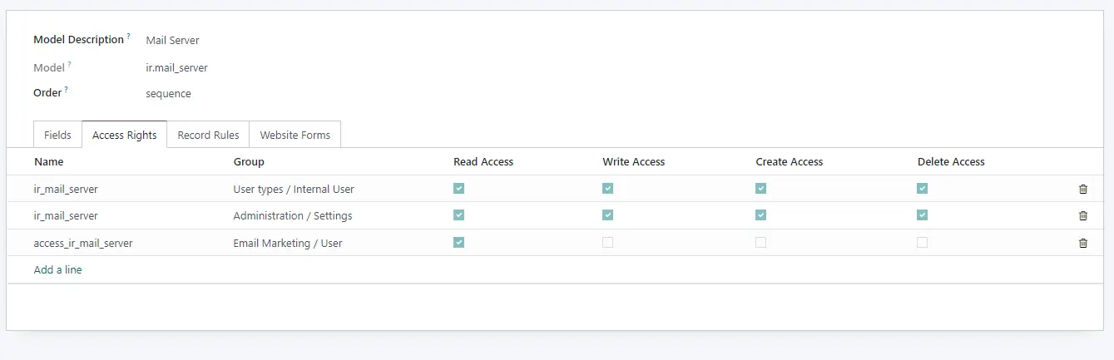Click help question mark beside Order label
This screenshot has height=360, width=1114.
click(66, 90)
